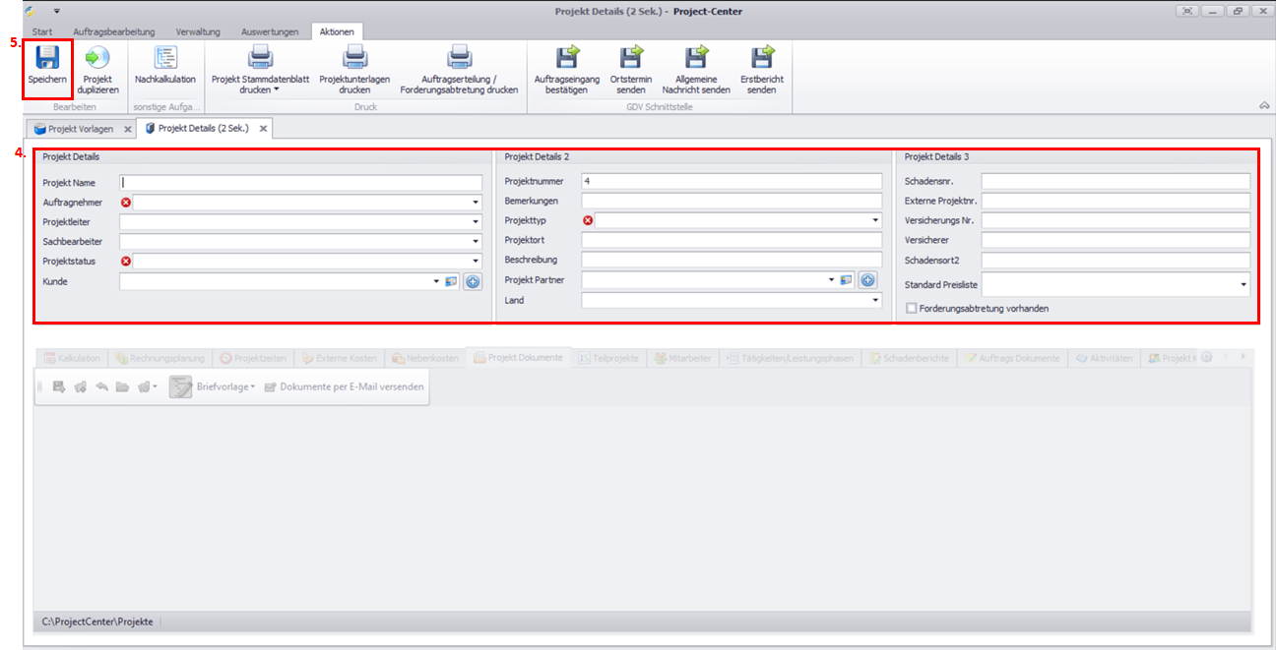Open the Projekttyp dropdown list
This screenshot has width=1276, height=650.
pyautogui.click(x=875, y=221)
